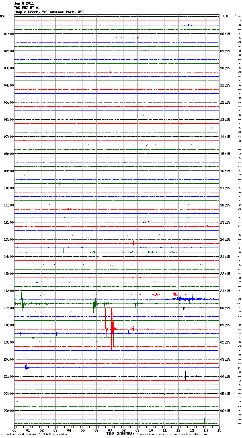Select MST time label "15:00"
This screenshot has height=438, width=242.
(9, 274)
